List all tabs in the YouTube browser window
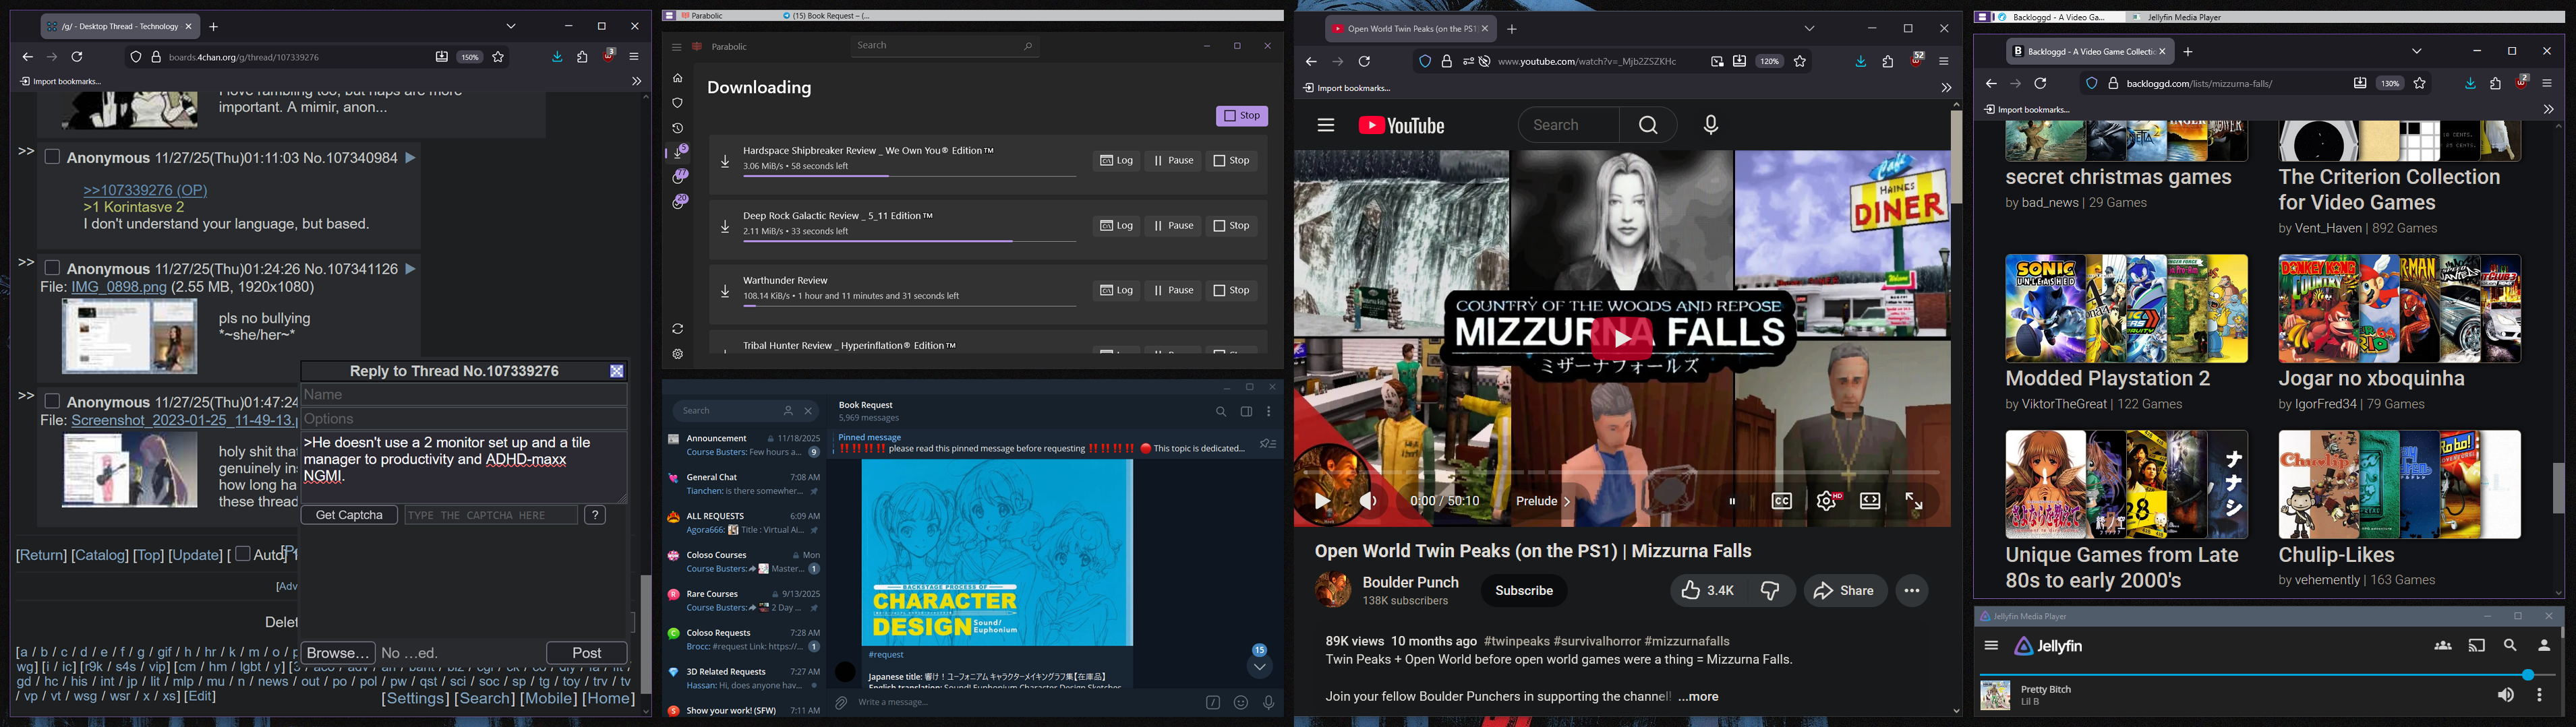The image size is (2576, 727). coord(1809,29)
